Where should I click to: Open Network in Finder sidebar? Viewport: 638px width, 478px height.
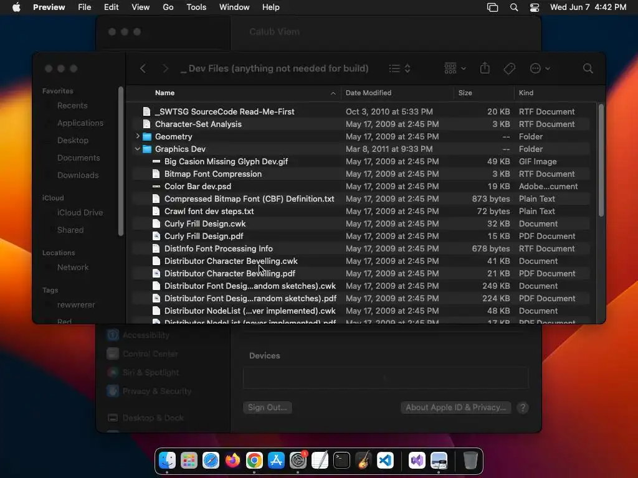72,267
